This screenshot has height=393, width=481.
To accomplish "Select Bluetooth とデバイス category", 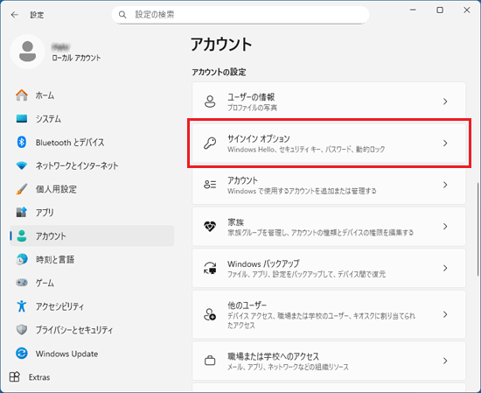I will (92, 142).
